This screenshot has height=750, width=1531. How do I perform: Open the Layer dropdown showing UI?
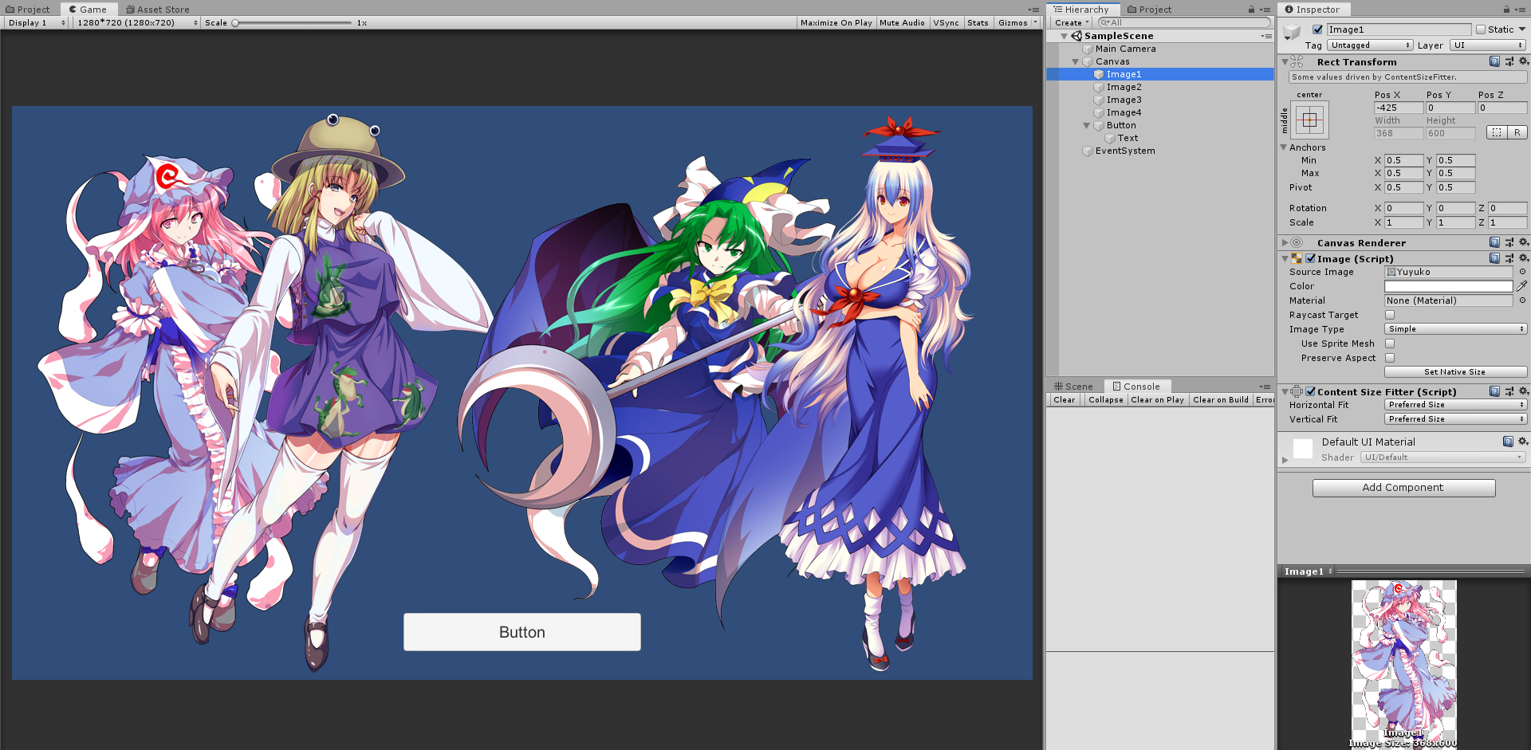tap(1487, 45)
